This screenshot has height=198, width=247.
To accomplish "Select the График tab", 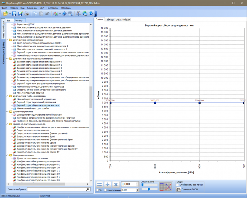I will click(99, 19).
